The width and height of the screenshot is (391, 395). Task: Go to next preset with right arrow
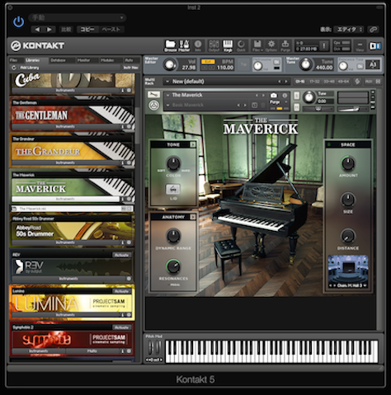coord(49,30)
